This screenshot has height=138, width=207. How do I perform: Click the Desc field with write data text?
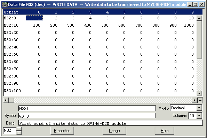point(111,123)
